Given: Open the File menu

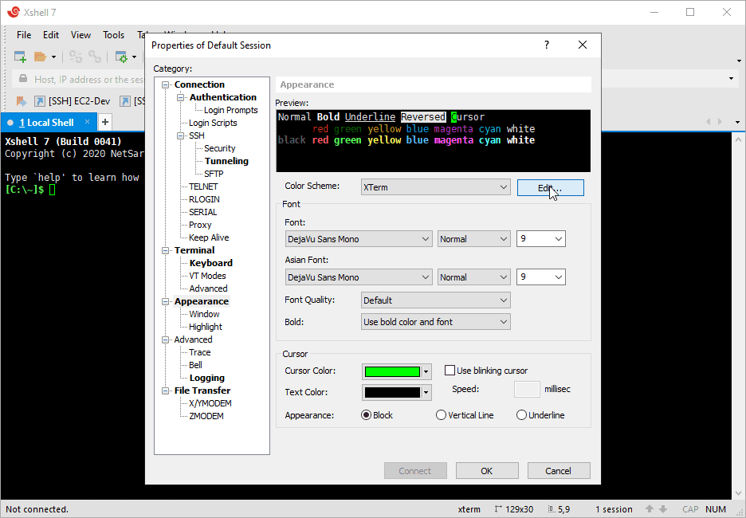Looking at the screenshot, I should coord(24,35).
